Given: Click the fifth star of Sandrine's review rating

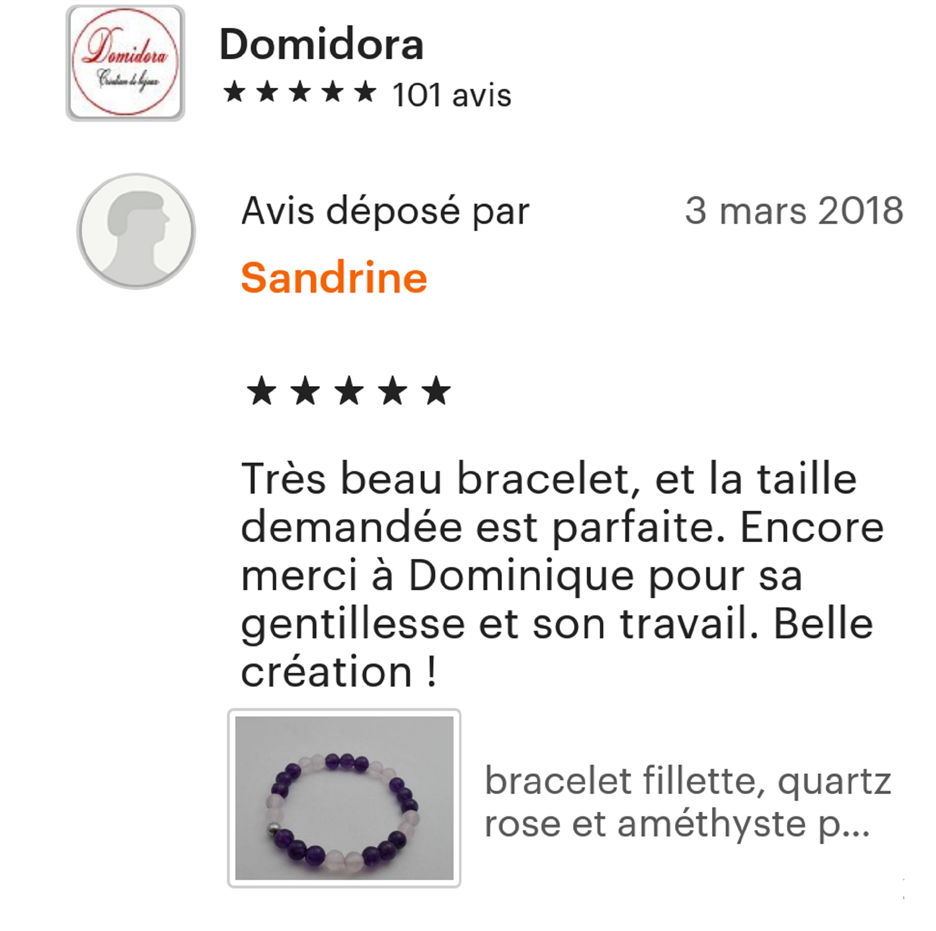Looking at the screenshot, I should (x=436, y=391).
